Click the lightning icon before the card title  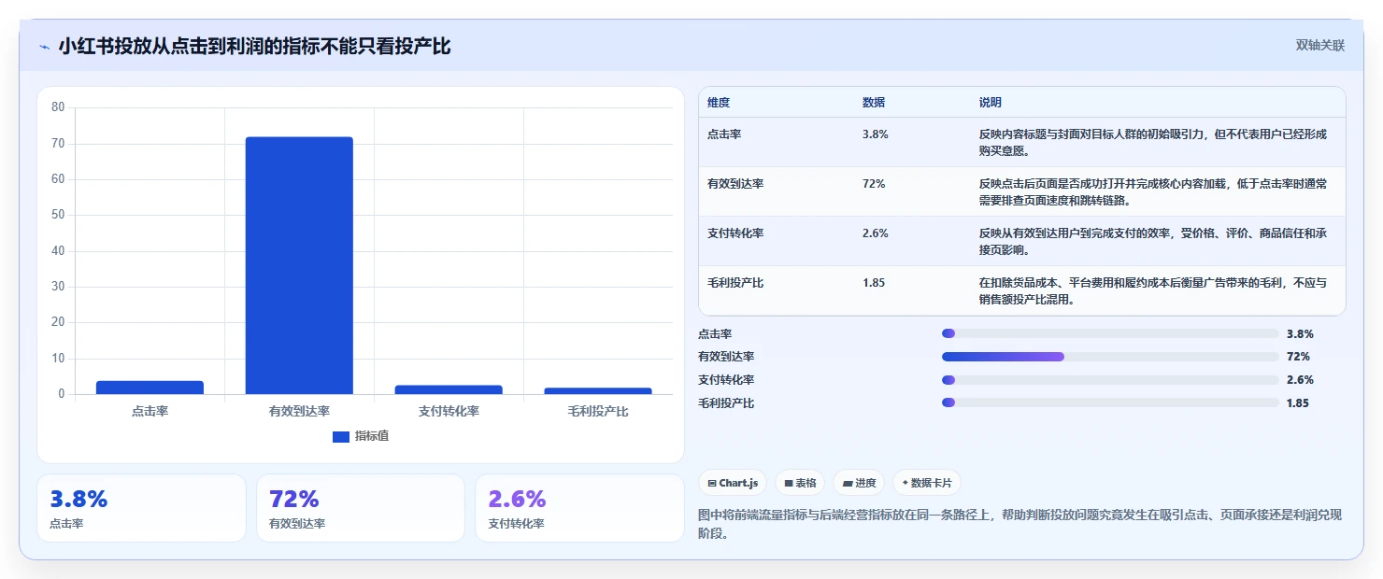click(44, 47)
